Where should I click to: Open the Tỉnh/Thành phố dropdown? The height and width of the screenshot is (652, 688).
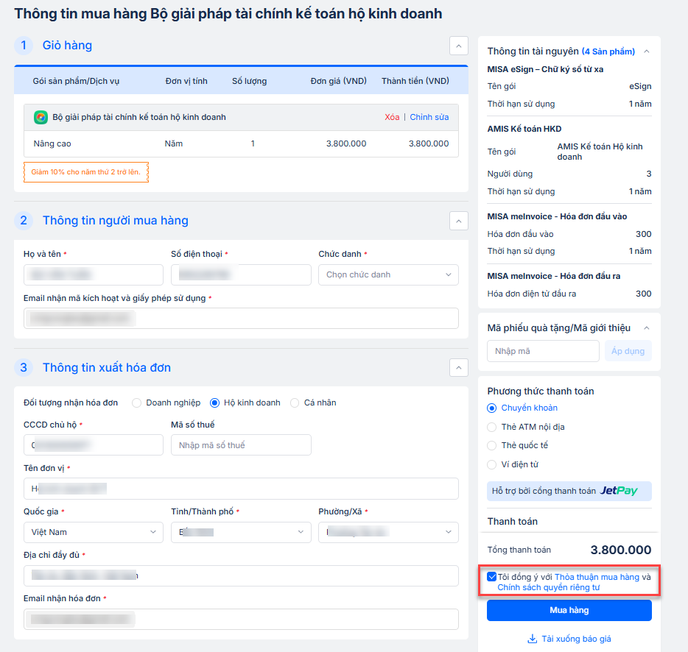coord(241,532)
